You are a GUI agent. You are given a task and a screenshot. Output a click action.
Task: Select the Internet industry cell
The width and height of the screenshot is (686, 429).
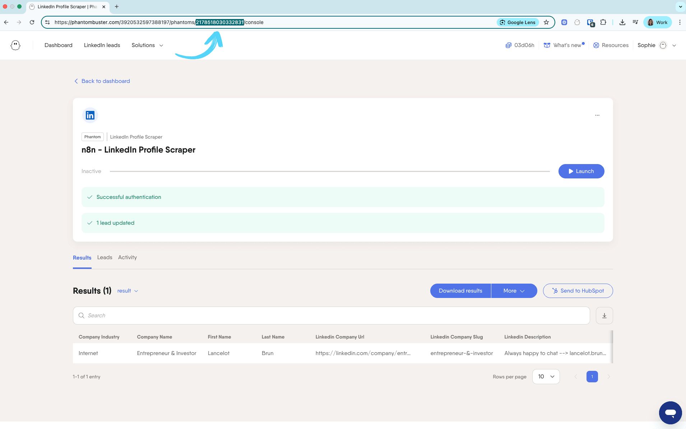tap(88, 353)
